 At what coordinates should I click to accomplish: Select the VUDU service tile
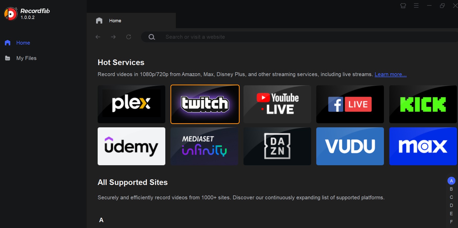coord(350,146)
